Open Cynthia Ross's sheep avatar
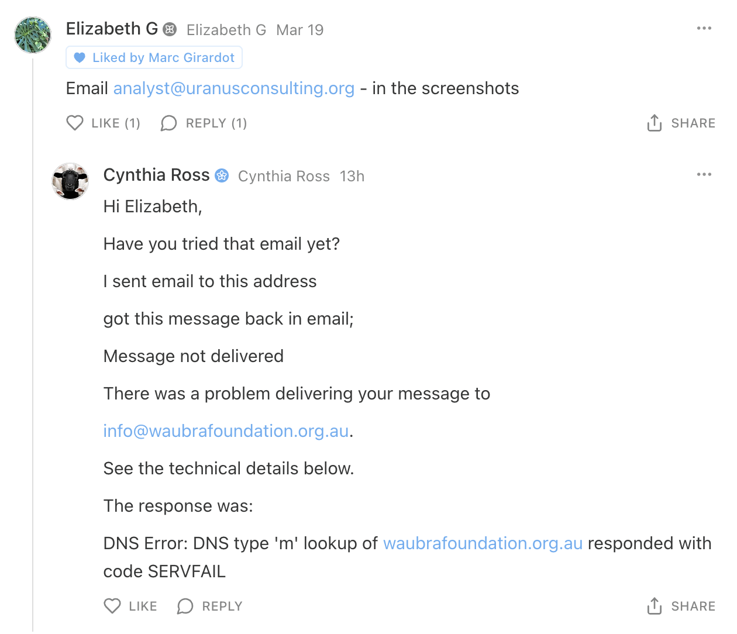737x634 pixels. (70, 181)
